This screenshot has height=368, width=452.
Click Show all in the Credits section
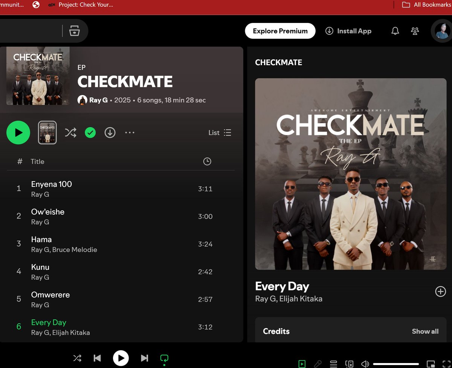(425, 331)
